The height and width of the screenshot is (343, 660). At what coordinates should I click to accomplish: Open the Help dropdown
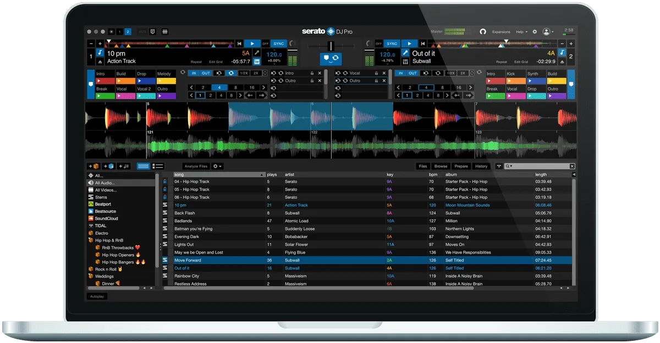tap(519, 32)
